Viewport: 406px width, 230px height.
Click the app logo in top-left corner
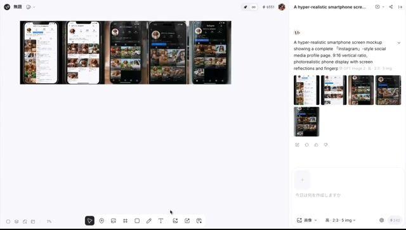pyautogui.click(x=7, y=7)
